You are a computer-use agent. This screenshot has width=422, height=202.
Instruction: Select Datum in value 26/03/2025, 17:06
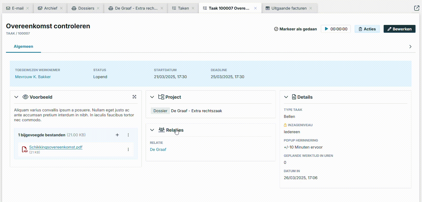tap(301, 178)
